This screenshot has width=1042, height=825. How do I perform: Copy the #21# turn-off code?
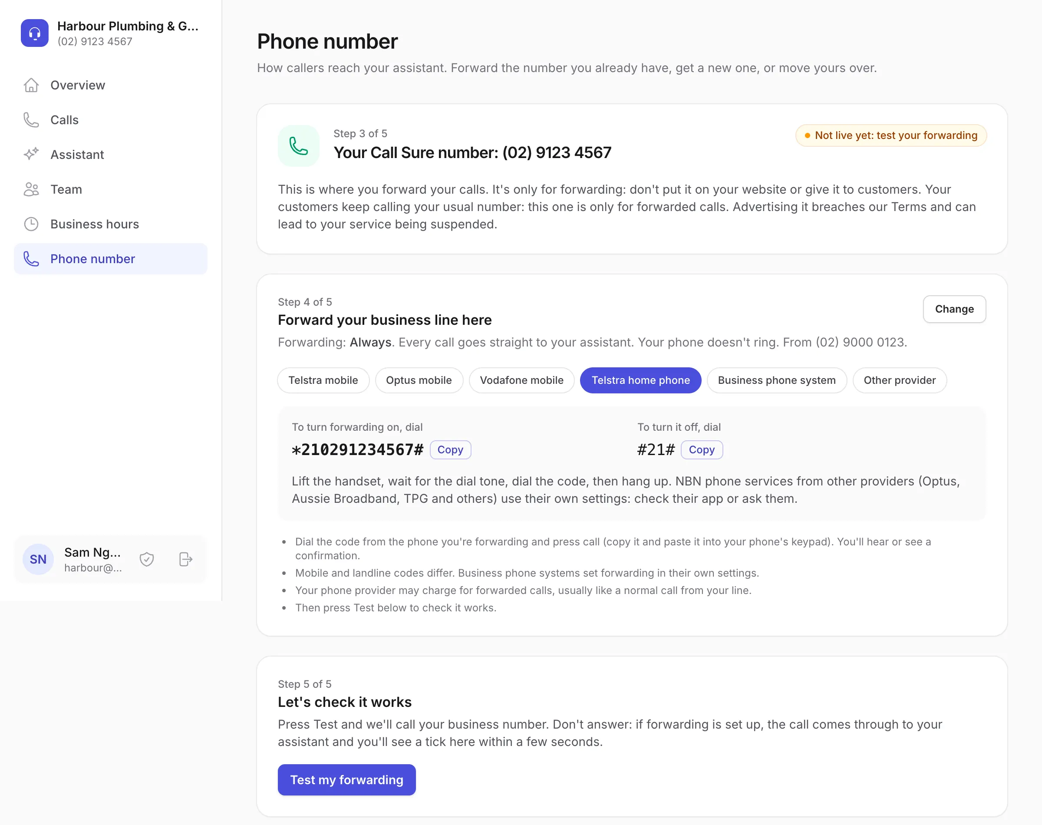702,450
